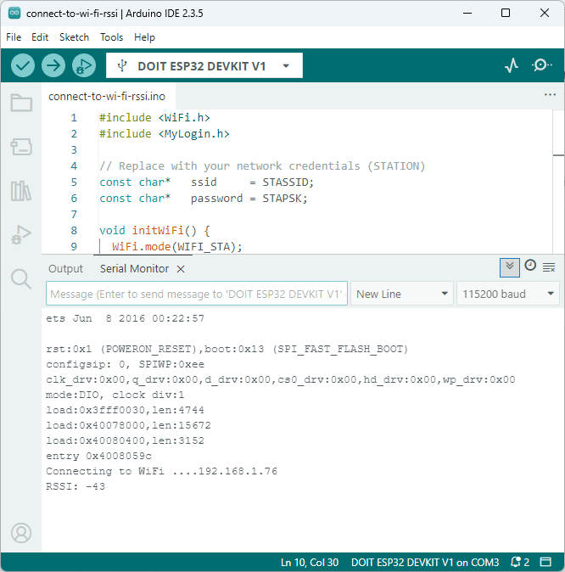This screenshot has height=572, width=565.
Task: Open the Sketchbook folder sidebar icon
Action: (x=21, y=104)
